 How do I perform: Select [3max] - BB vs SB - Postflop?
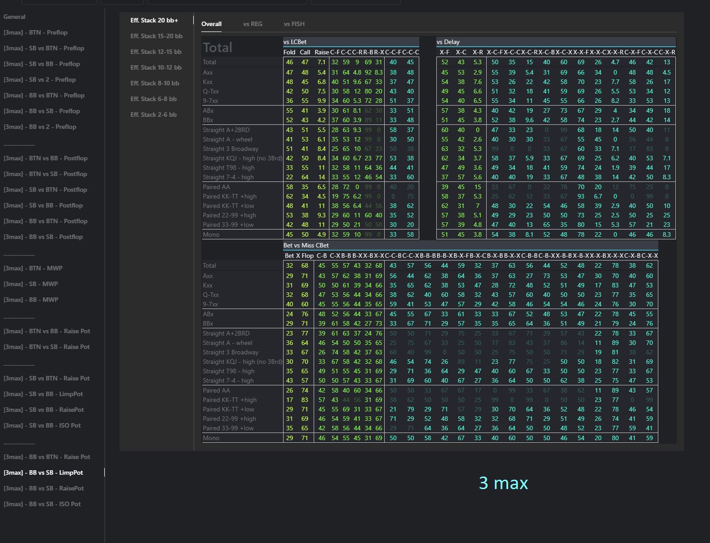pyautogui.click(x=43, y=237)
